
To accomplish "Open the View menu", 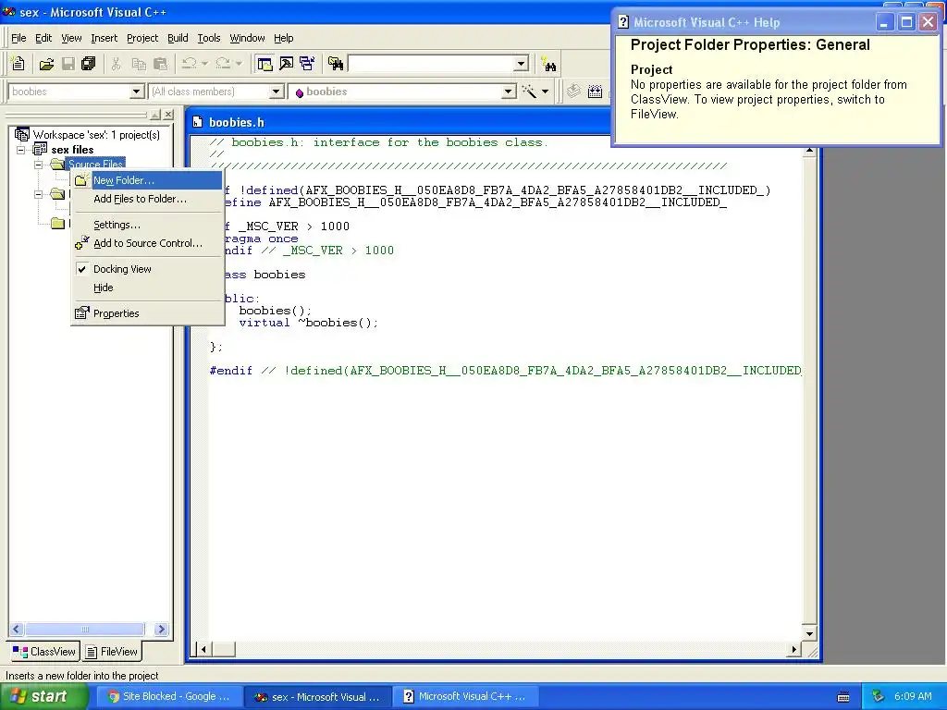I will click(x=71, y=38).
